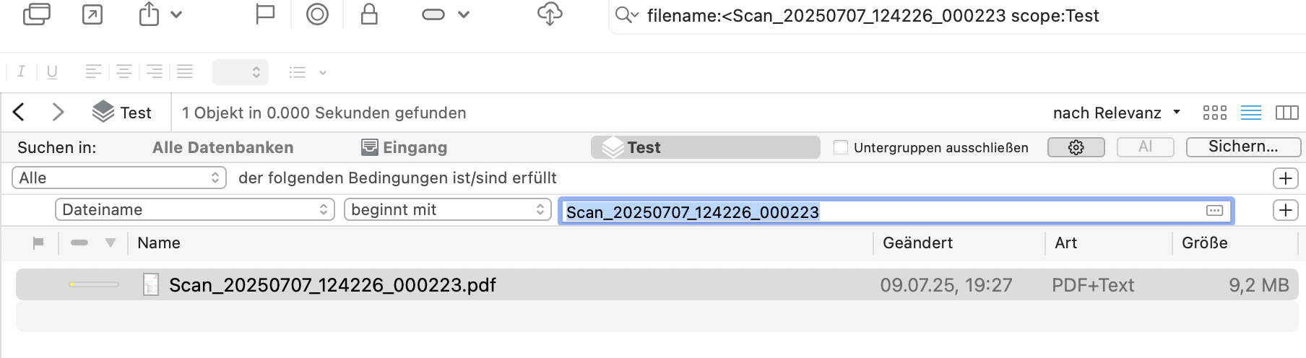The height and width of the screenshot is (358, 1306).
Task: Add a condition with the plus button beside Dateiname
Action: [1285, 210]
